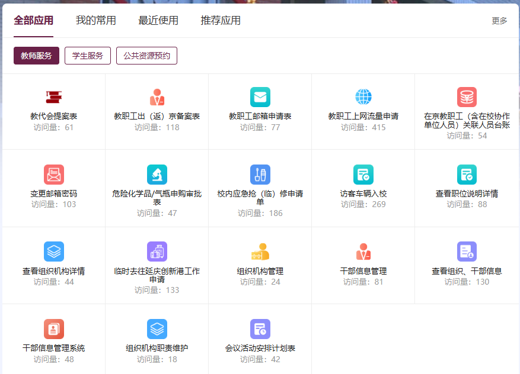Switch to the 最近使用 tab
Screen dimensions: 520x374
(158, 21)
